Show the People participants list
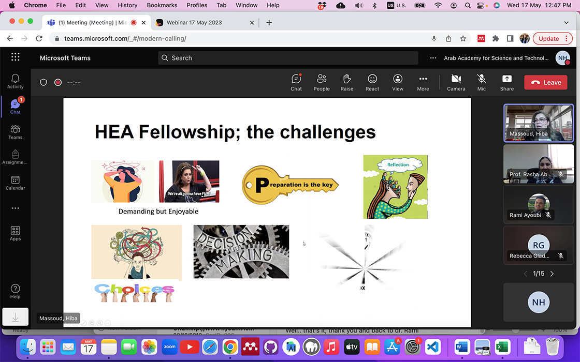The image size is (580, 362). 321,82
